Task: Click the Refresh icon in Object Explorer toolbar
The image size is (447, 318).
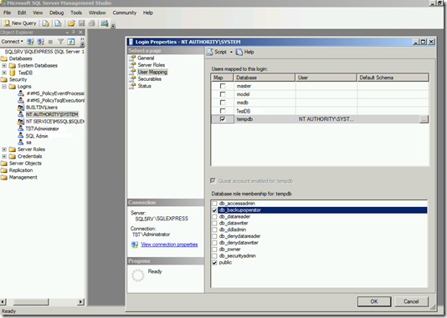Action: coord(70,42)
